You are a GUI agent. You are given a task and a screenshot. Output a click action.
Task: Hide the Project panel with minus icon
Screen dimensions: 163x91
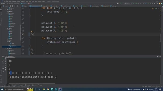pyautogui.click(x=20, y=6)
